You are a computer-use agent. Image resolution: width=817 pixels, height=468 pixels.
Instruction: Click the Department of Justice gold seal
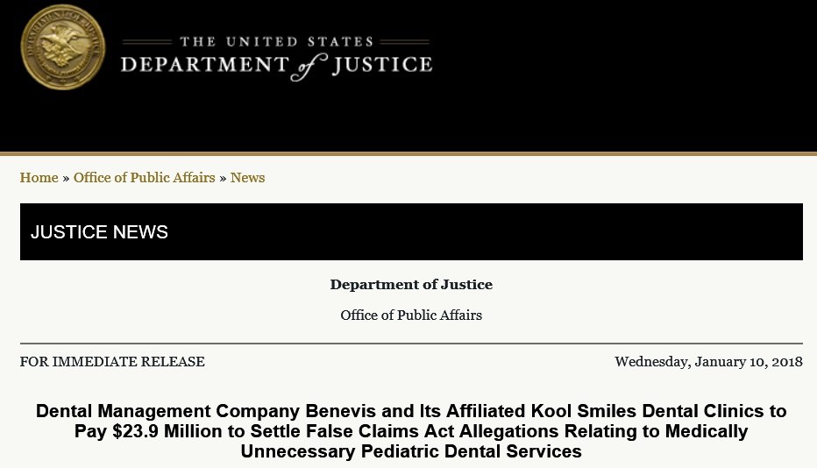tap(62, 47)
